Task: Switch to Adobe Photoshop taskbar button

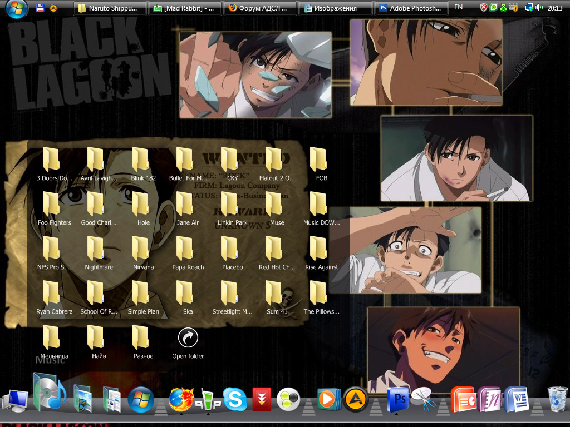Action: (412, 8)
